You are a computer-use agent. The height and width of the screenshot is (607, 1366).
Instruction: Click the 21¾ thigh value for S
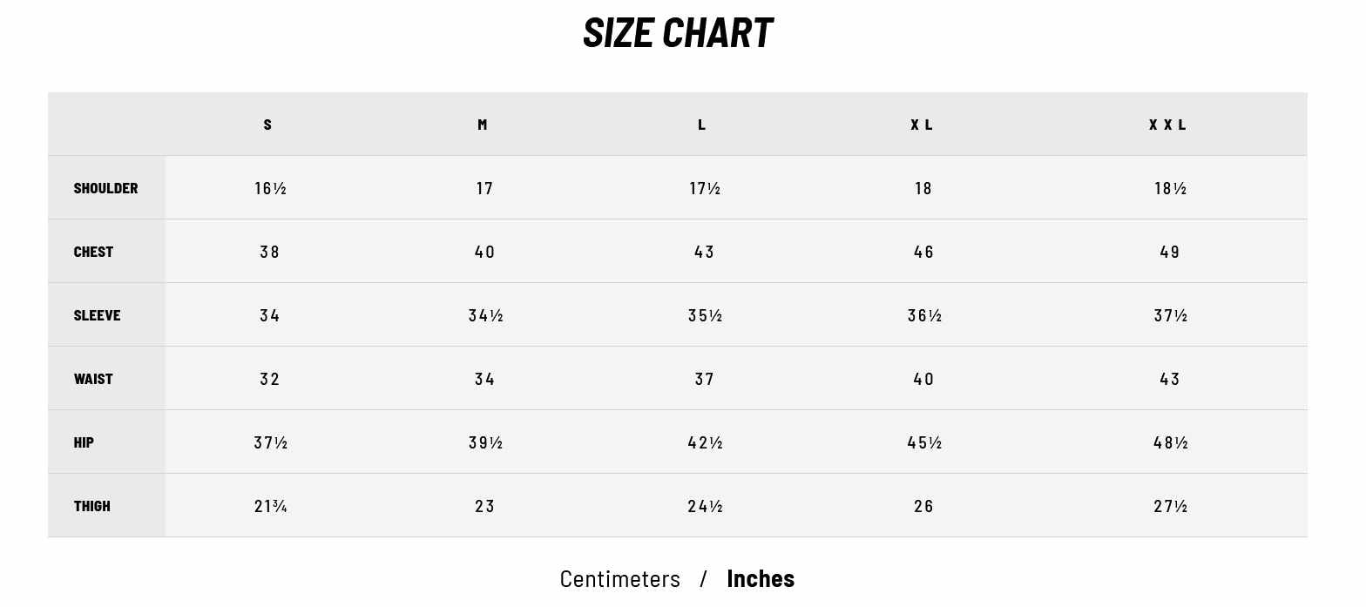tap(270, 506)
